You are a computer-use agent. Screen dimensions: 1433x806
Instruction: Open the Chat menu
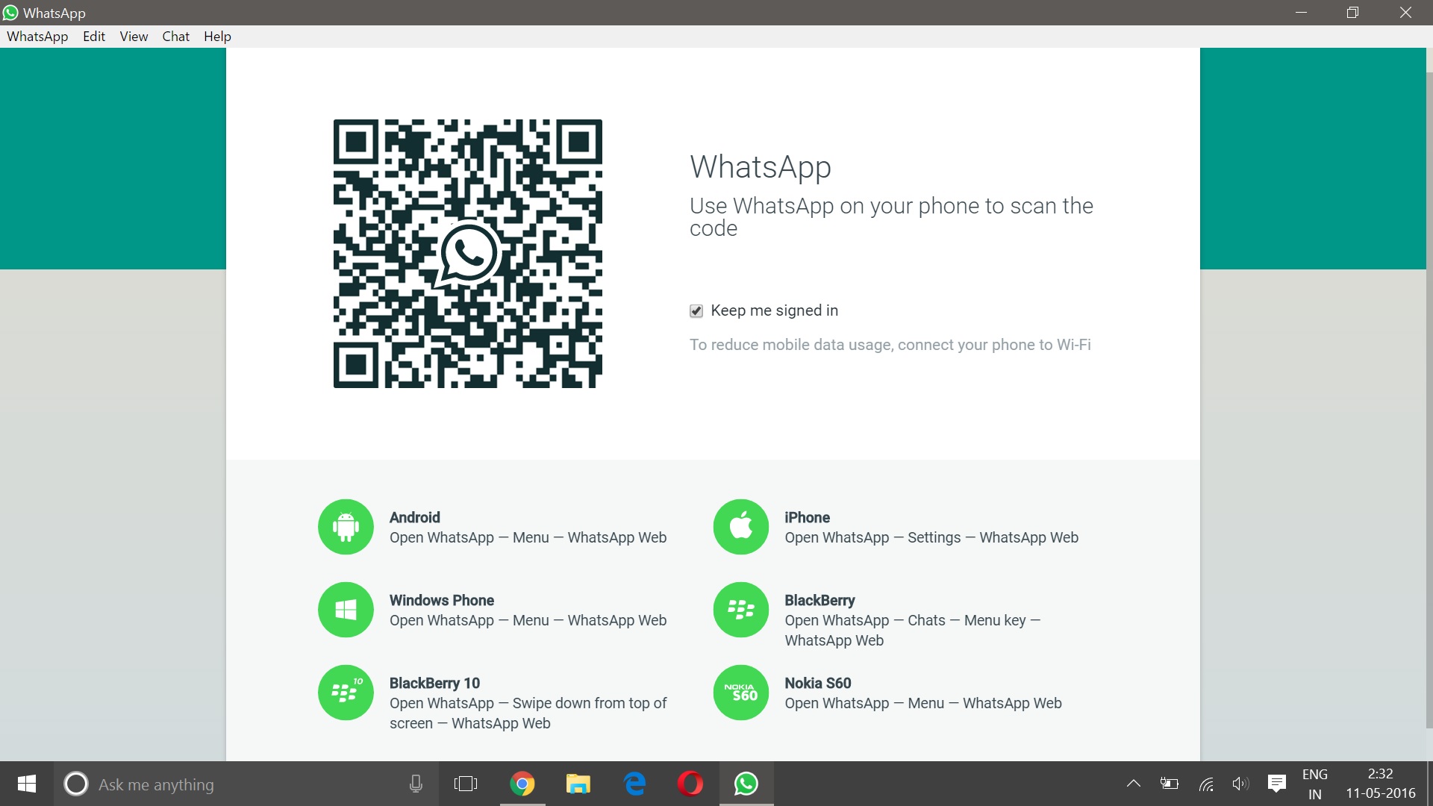click(175, 37)
